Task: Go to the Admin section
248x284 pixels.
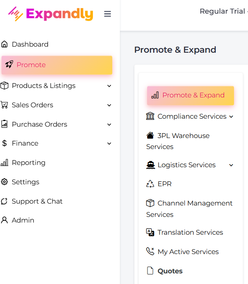Action: pos(23,220)
